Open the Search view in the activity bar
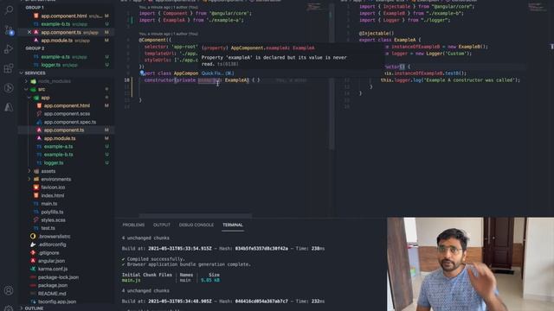The width and height of the screenshot is (554, 311). 9,10
